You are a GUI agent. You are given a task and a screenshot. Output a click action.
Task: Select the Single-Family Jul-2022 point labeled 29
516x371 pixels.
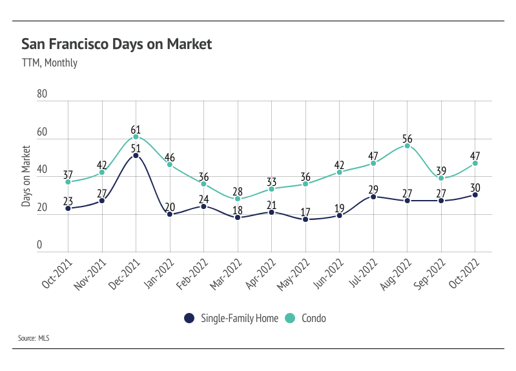(x=373, y=197)
